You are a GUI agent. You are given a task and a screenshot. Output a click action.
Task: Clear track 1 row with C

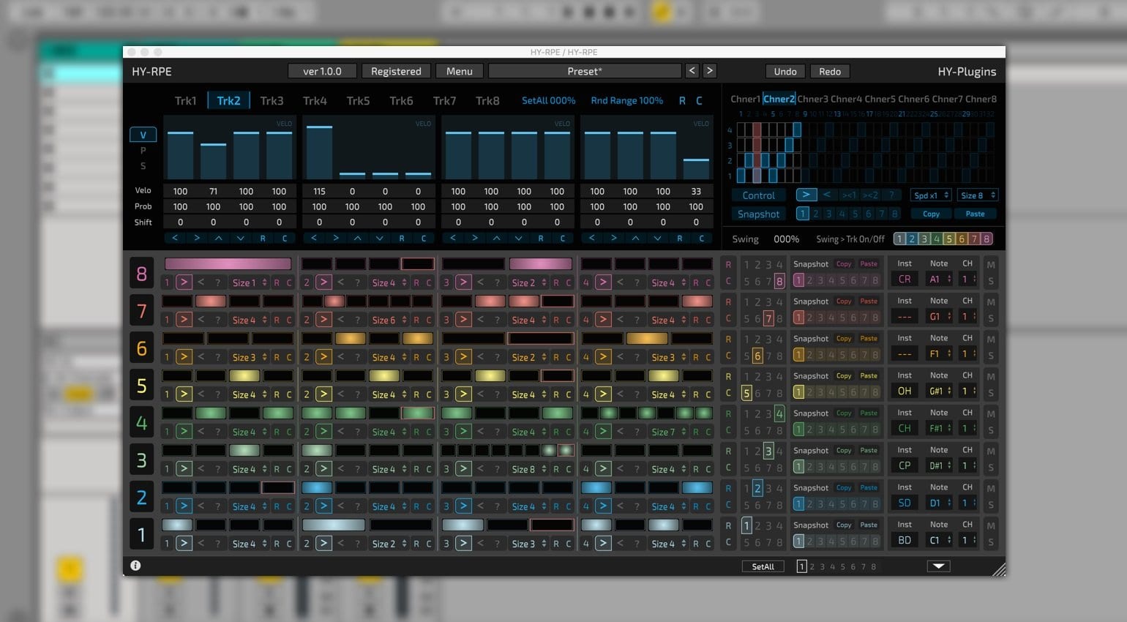728,542
